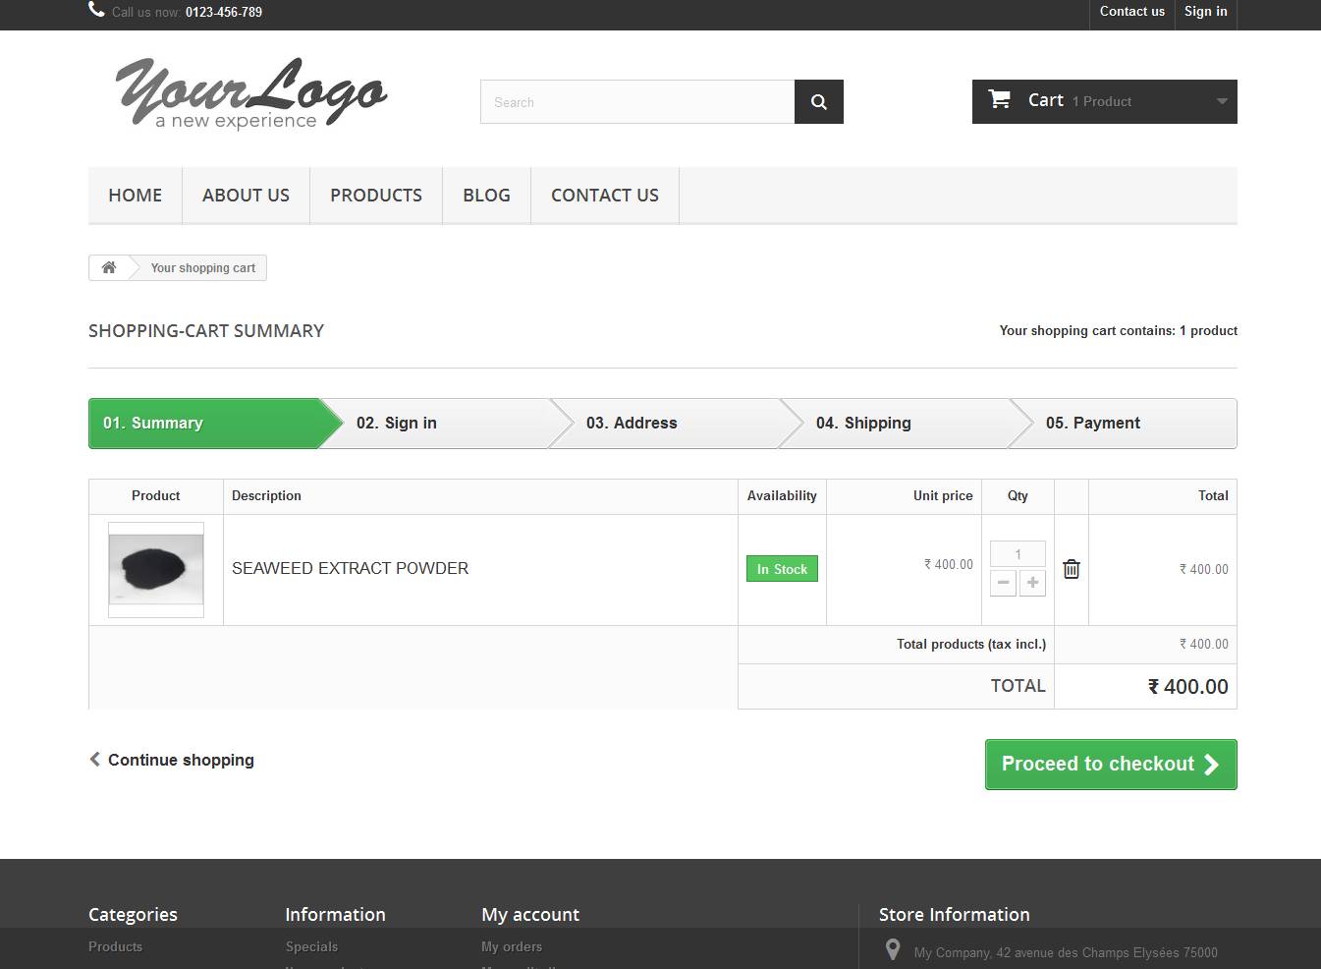Click the shopping cart icon in header
This screenshot has width=1321, height=969.
(x=1000, y=100)
